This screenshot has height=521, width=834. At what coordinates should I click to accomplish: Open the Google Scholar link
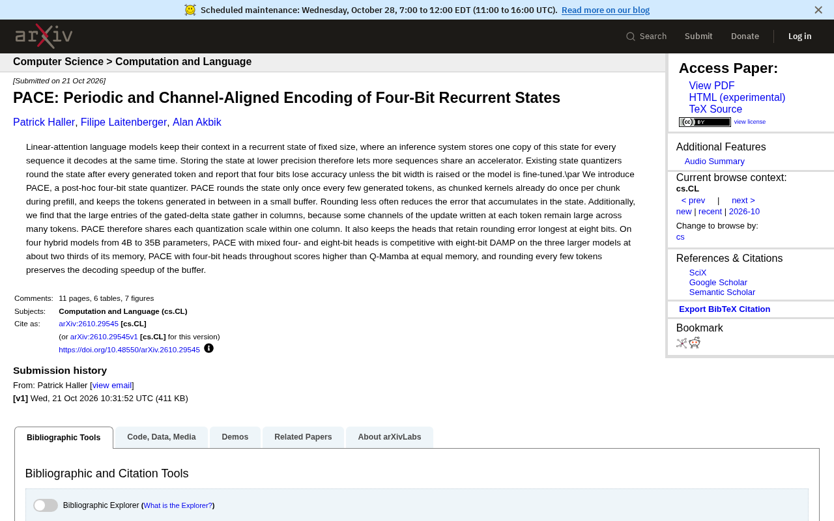(x=718, y=283)
